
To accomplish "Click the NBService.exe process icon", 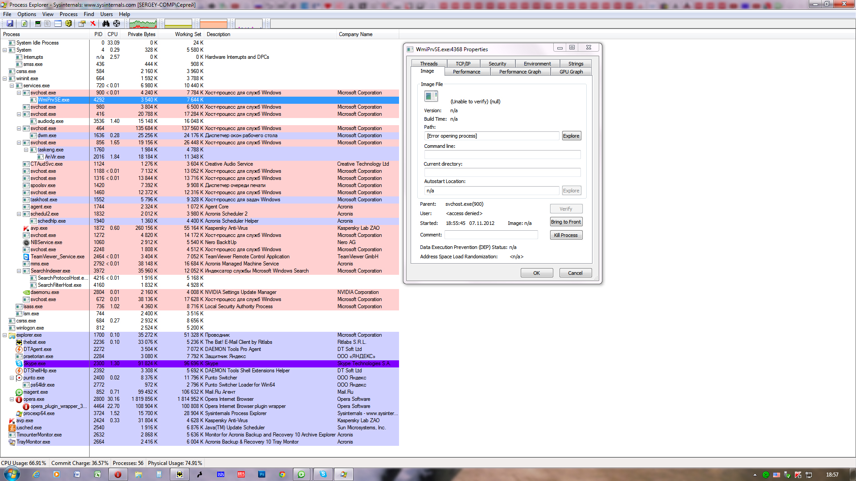I will coord(26,242).
